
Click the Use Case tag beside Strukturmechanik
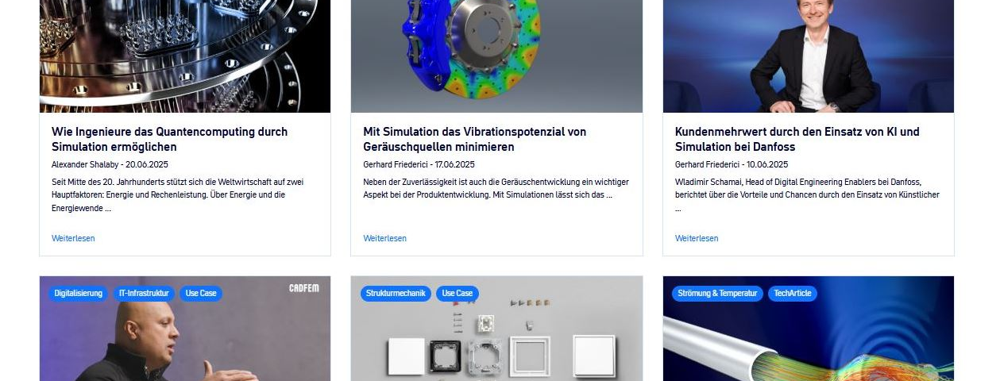458,294
